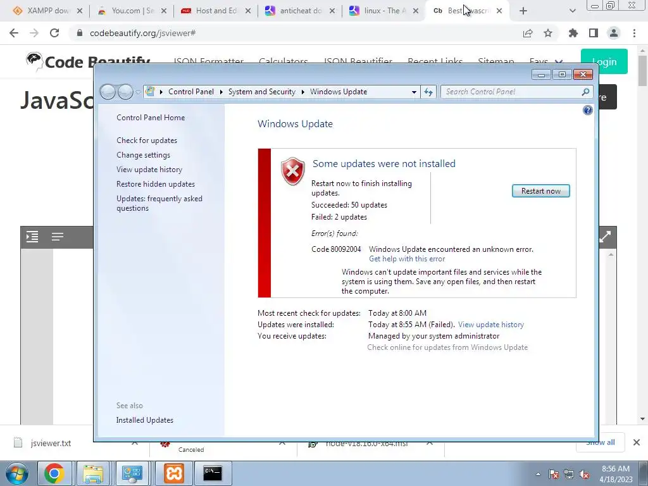The width and height of the screenshot is (648, 486).
Task: Open Command Prompt taskbar item
Action: (x=213, y=473)
